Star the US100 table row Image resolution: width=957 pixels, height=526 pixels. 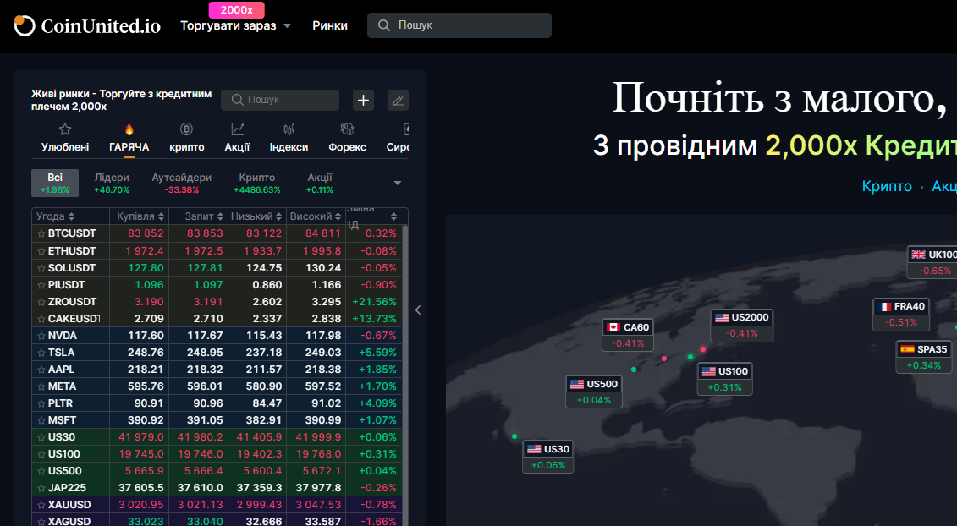(41, 454)
